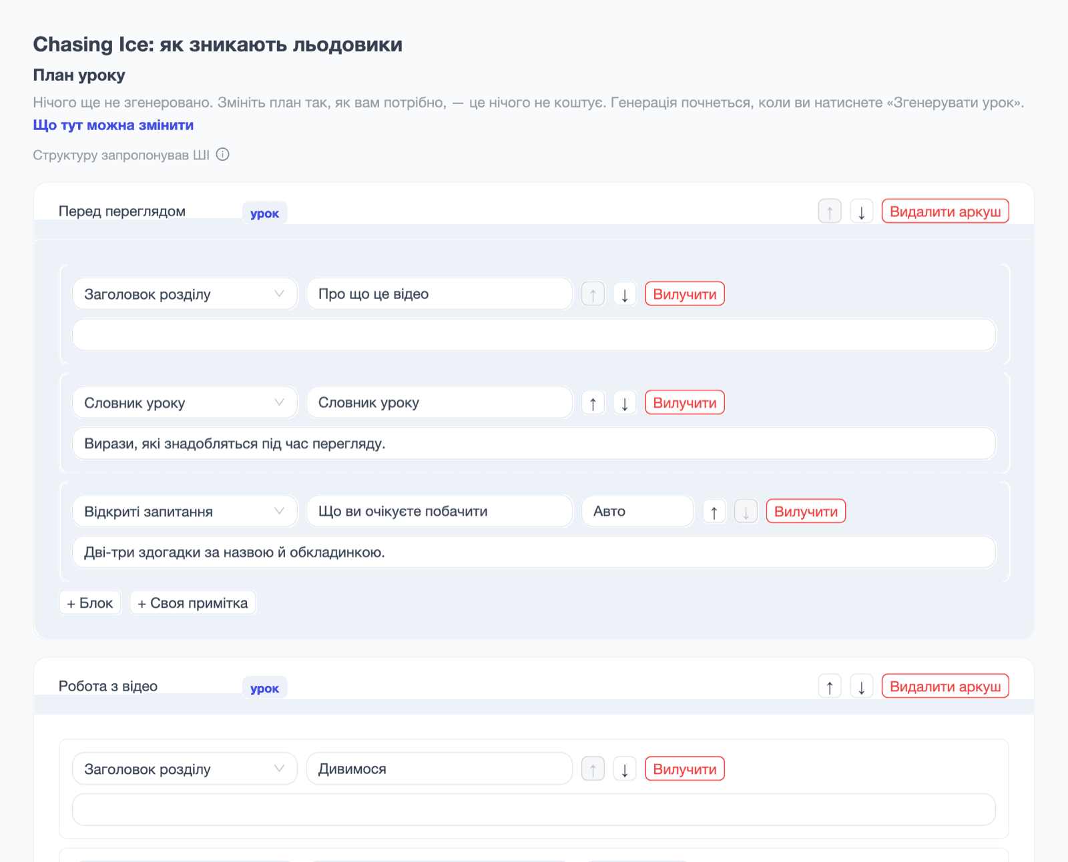1068x862 pixels.
Task: Click label 'Структуру запропонував ШІ'
Action: [x=121, y=155]
